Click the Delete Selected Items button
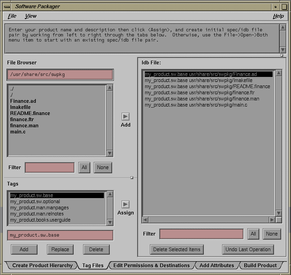 [177, 249]
